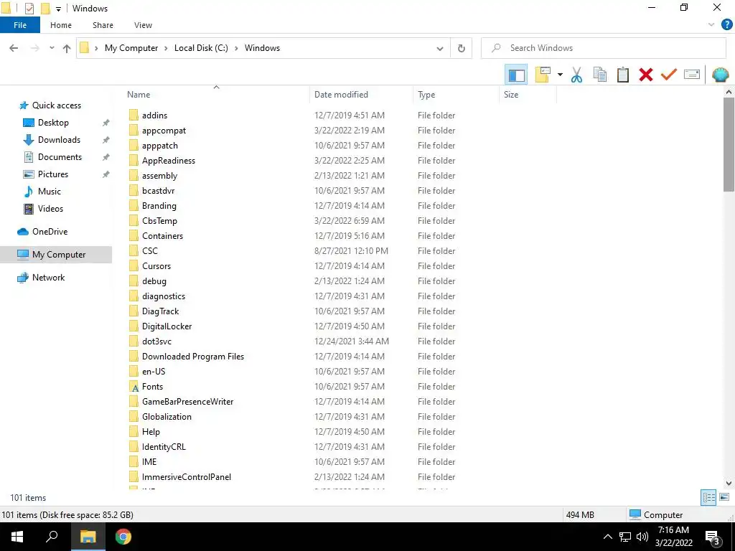Click the scroll down arrow
The image size is (735, 551).
tap(729, 484)
